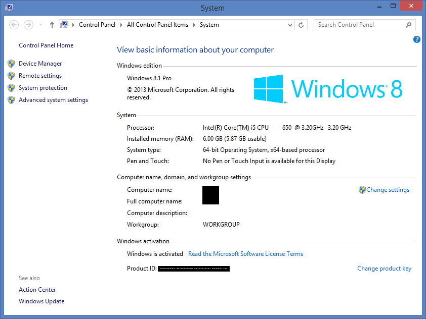Click Change product key link
This screenshot has width=426, height=319.
[x=384, y=269]
